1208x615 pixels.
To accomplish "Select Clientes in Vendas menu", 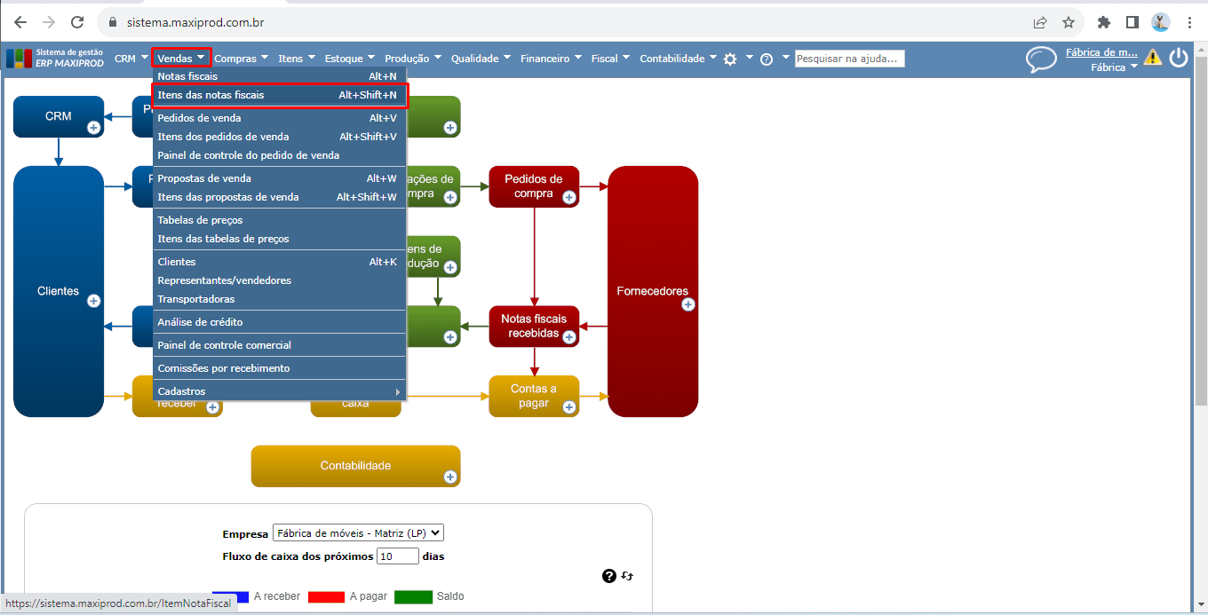I will click(279, 262).
